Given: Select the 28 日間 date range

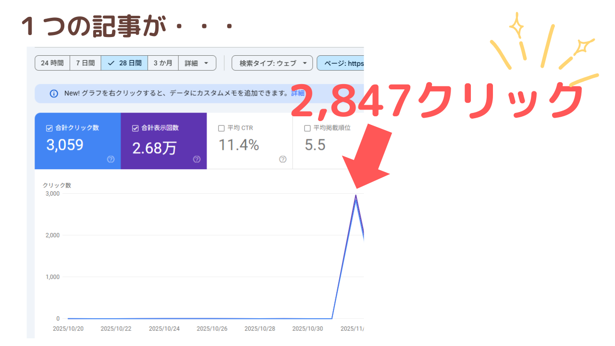Looking at the screenshot, I should (124, 63).
